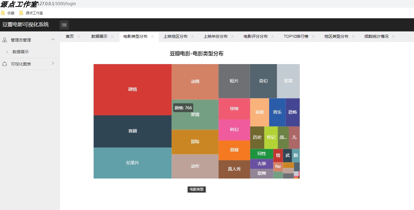Screen dimensions: 414x210
Task: Select the brown 真人秀 treemap block
Action: tap(234, 169)
